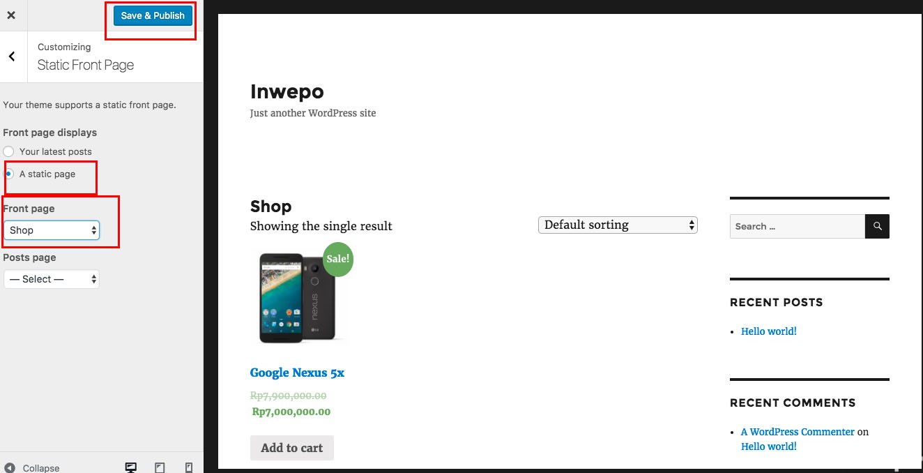Screen dimensions: 923x473
Task: Close the Customizer with the X icon
Action: [11, 15]
